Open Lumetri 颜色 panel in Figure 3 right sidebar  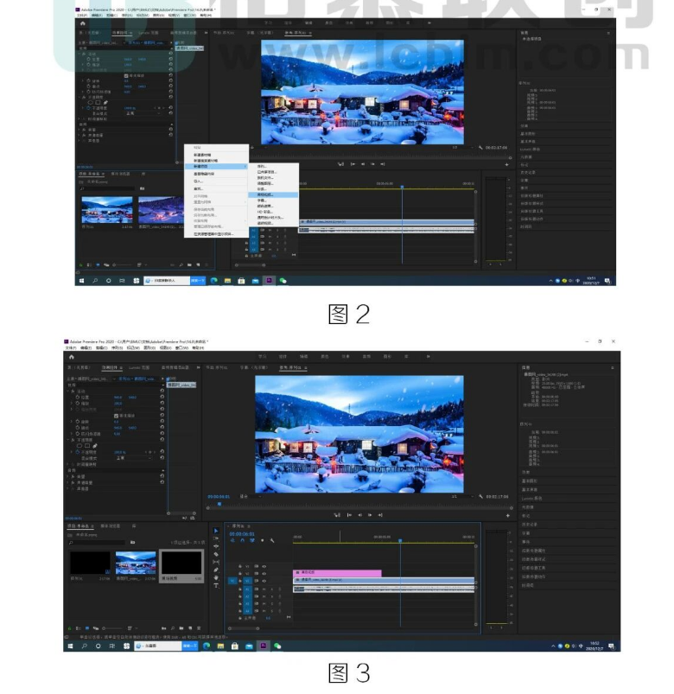click(x=531, y=499)
